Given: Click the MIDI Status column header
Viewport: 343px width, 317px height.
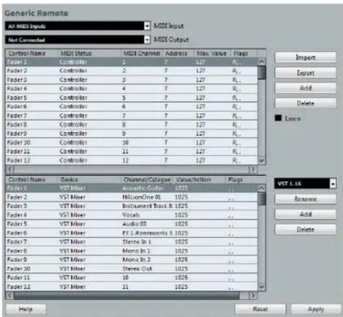Looking at the screenshot, I should click(x=90, y=53).
